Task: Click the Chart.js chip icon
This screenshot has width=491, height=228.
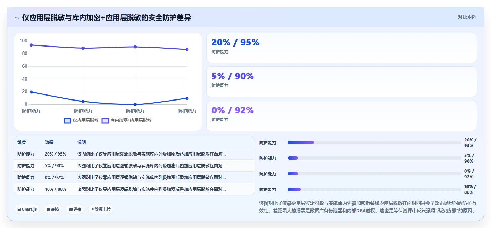Action: [x=19, y=210]
